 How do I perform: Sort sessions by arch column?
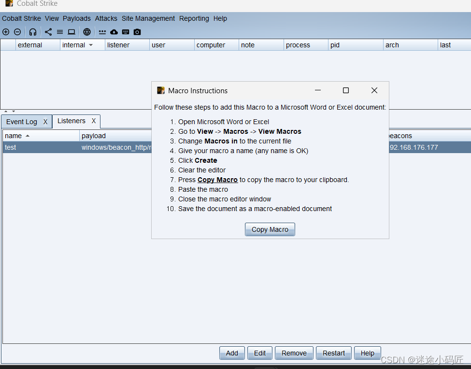[x=410, y=45]
